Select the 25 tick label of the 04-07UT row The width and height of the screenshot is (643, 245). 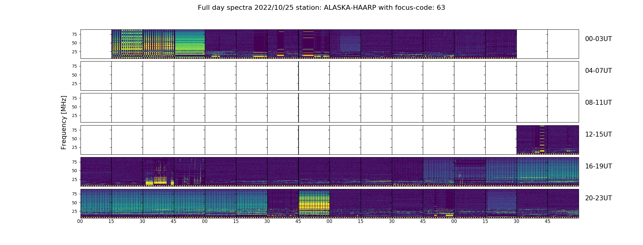(74, 84)
